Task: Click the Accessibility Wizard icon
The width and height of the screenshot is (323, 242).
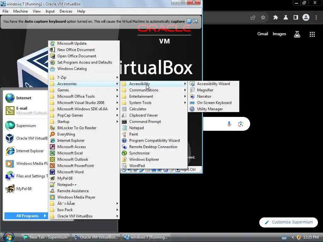Action: (x=192, y=84)
